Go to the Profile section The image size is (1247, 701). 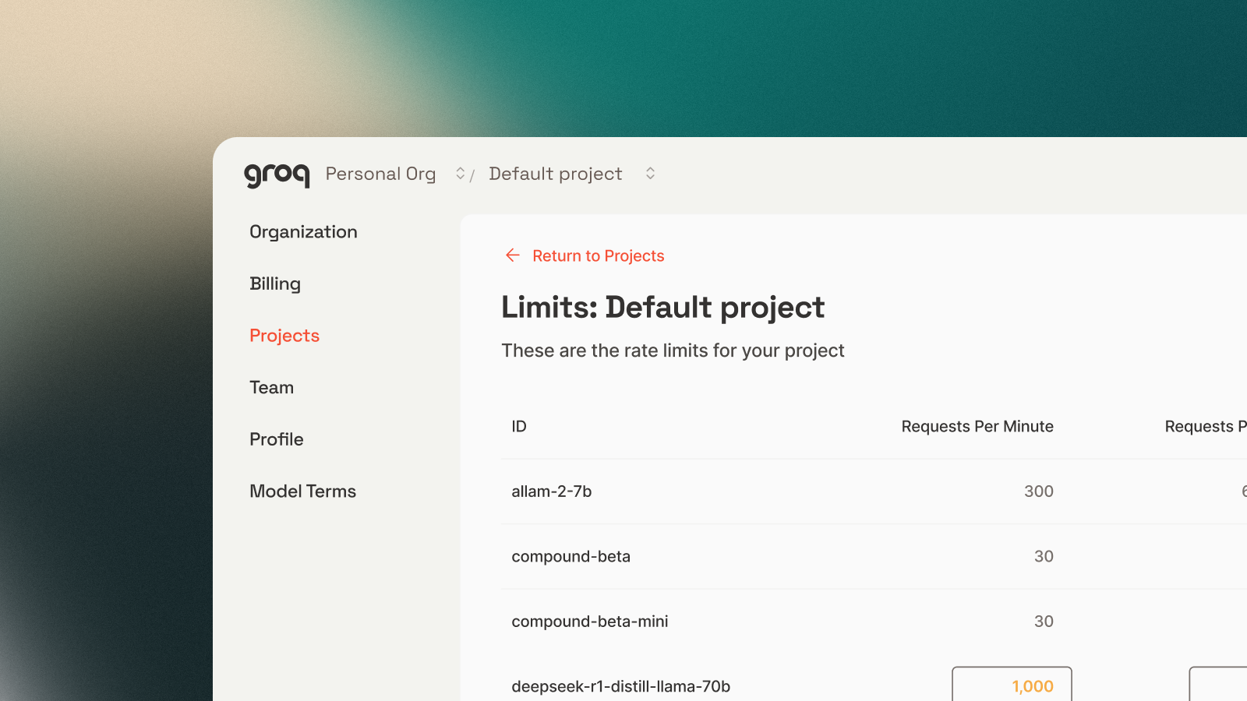276,439
